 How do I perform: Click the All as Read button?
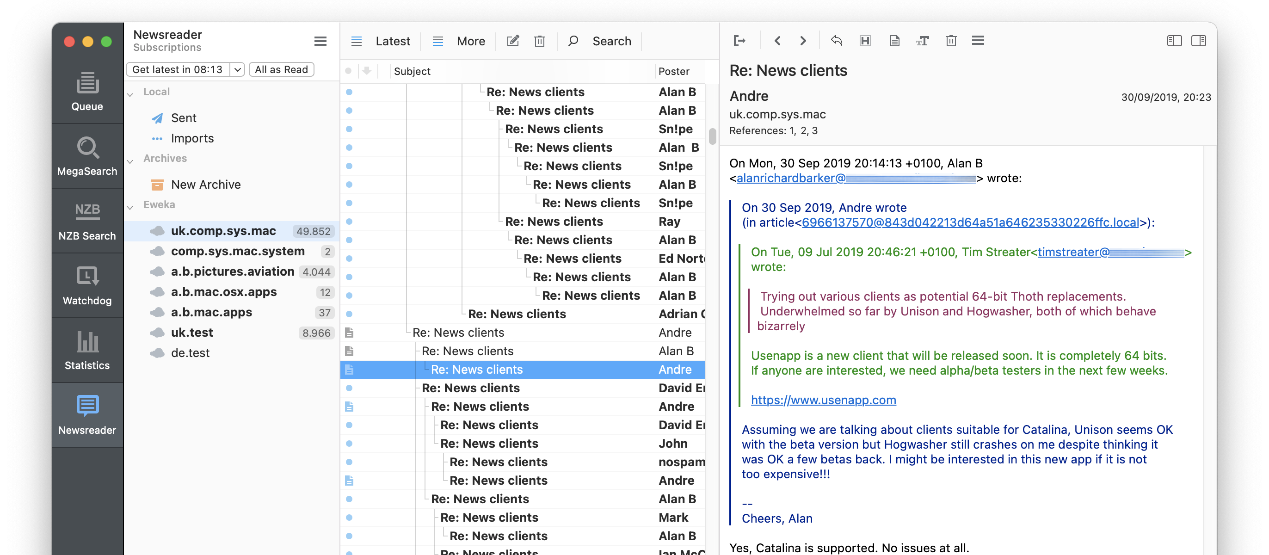pyautogui.click(x=281, y=69)
